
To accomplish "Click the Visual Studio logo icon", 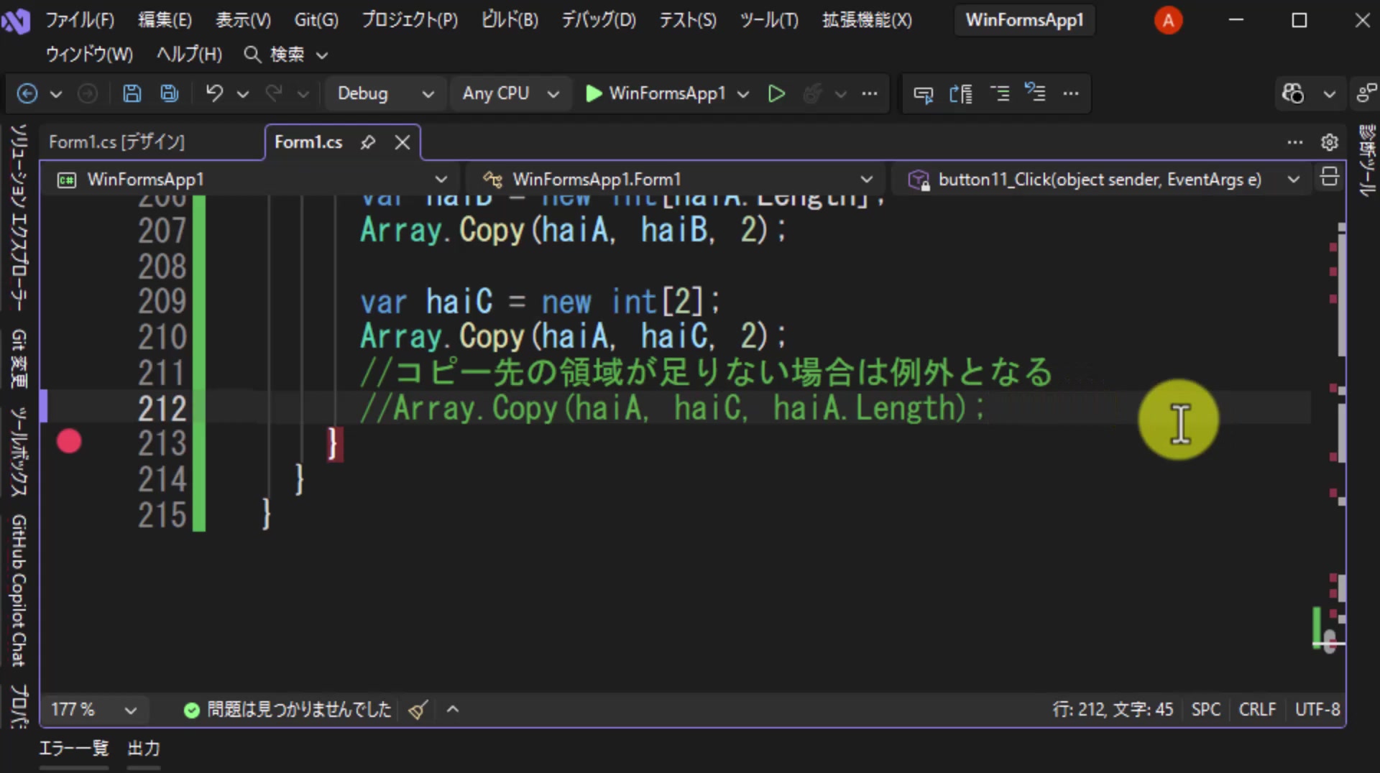I will pos(16,22).
